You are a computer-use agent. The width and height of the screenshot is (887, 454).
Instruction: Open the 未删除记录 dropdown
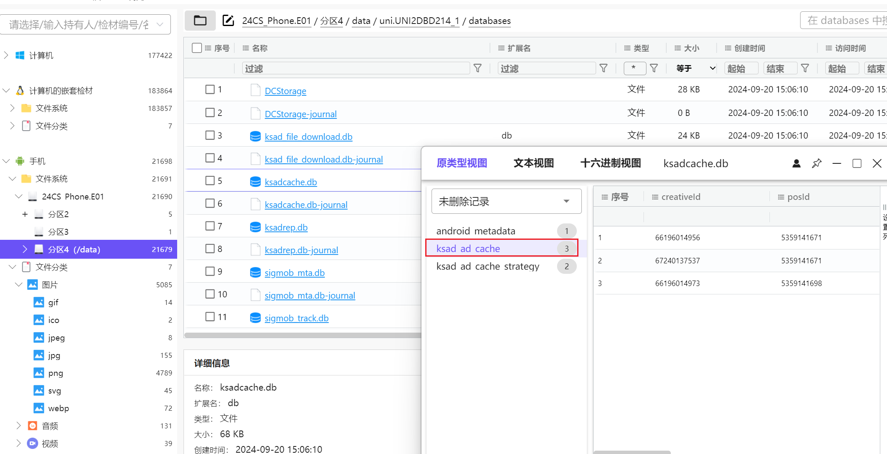pyautogui.click(x=506, y=202)
